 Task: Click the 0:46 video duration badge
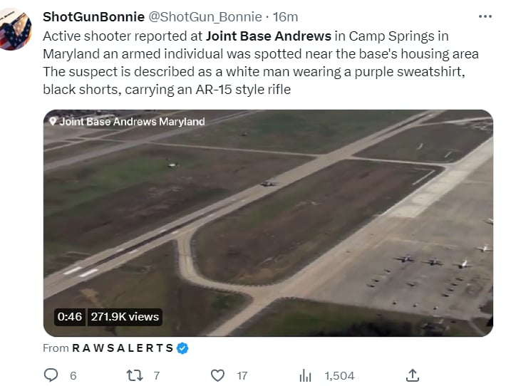[x=70, y=317]
